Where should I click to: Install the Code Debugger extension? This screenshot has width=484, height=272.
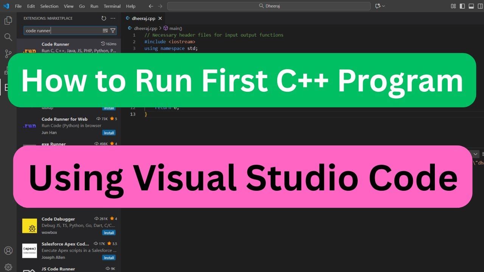[109, 233]
